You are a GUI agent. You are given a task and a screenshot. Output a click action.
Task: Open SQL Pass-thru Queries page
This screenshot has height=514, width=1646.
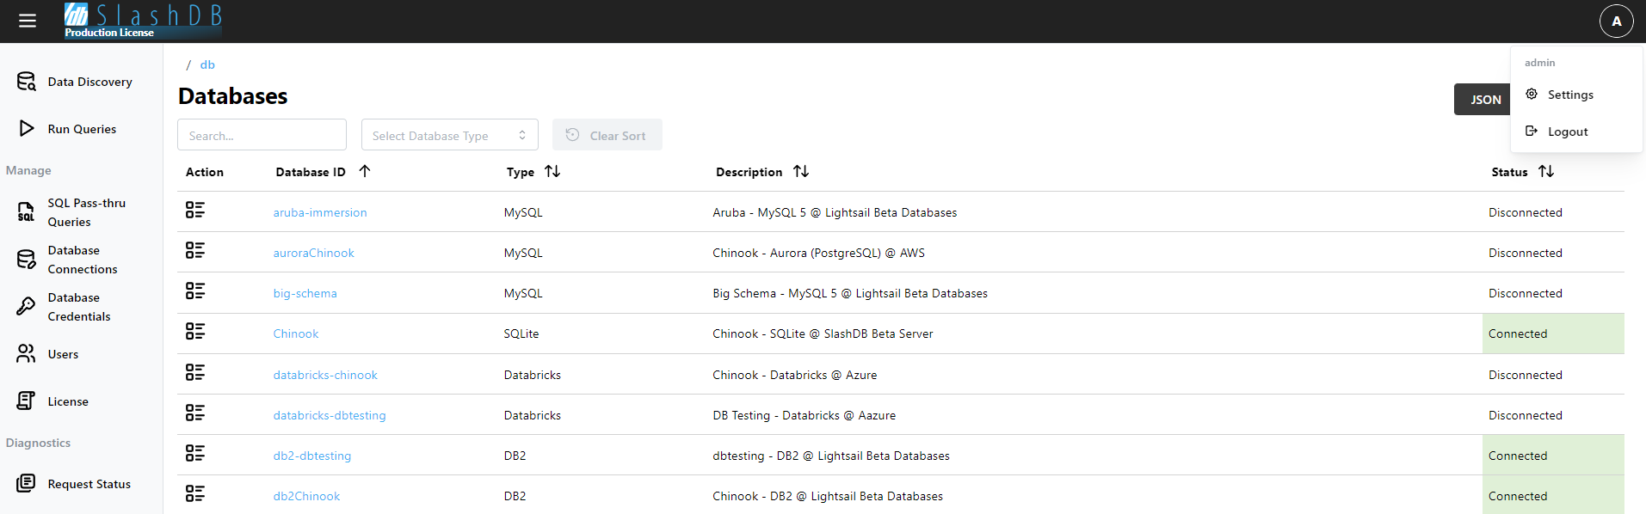[86, 212]
